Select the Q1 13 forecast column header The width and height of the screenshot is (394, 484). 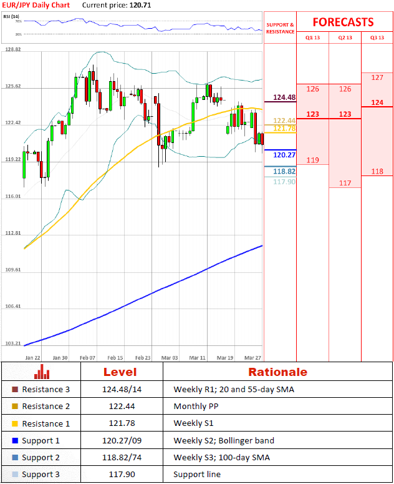click(x=312, y=37)
